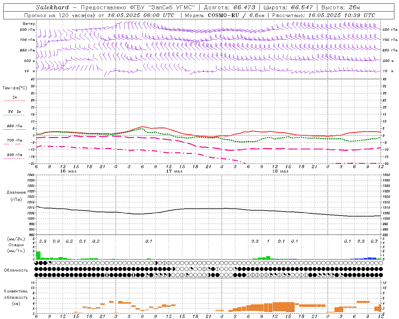
Task: Click the forecast start 16.05.2025 06:00 UTC
Action: pos(141,15)
